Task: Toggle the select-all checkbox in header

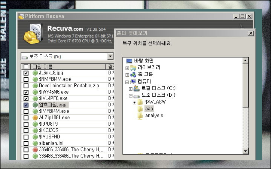Action: coord(26,67)
